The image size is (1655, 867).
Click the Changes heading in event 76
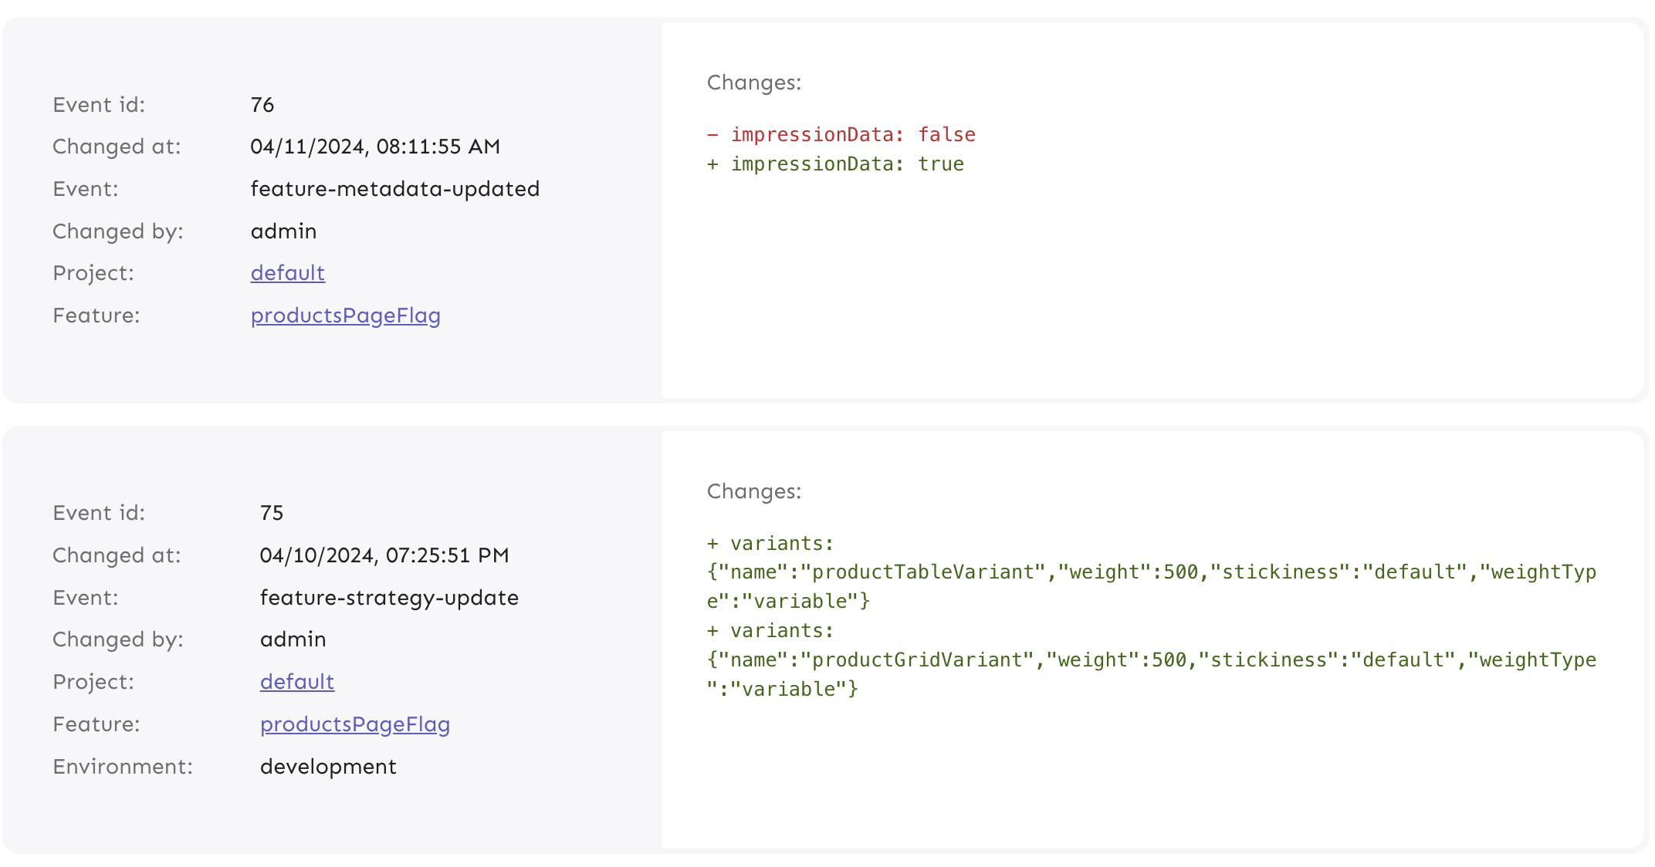pyautogui.click(x=753, y=82)
